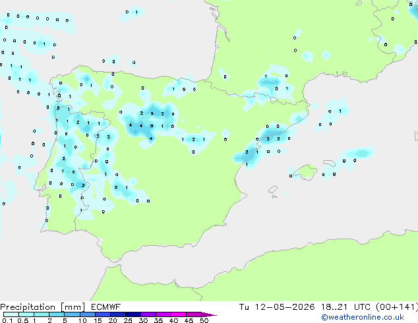Click the "Precipitation" title word
418x323 pixels.
pos(28,307)
